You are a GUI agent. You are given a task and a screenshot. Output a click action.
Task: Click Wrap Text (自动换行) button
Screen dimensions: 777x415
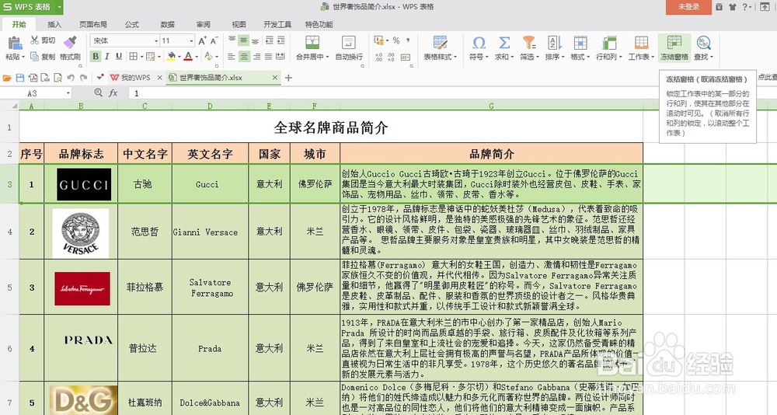click(349, 48)
